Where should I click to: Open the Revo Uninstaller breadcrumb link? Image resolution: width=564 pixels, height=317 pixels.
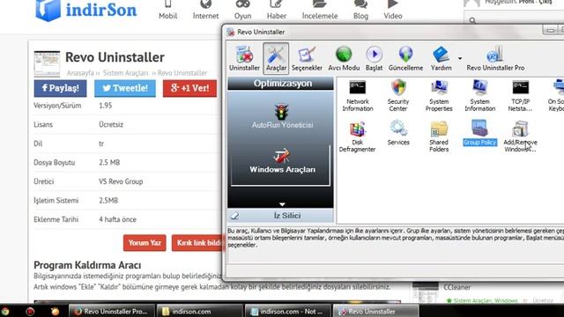(182, 73)
